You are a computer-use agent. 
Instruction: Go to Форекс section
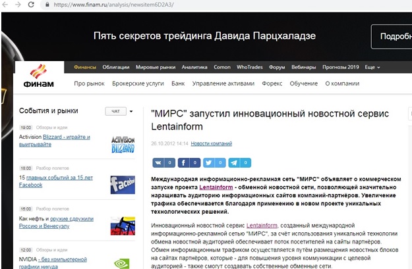272,84
